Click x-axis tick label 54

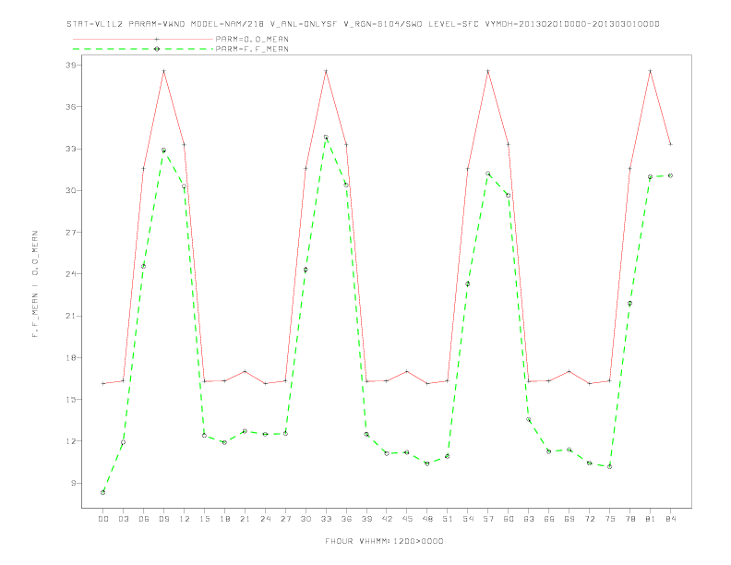click(x=468, y=519)
